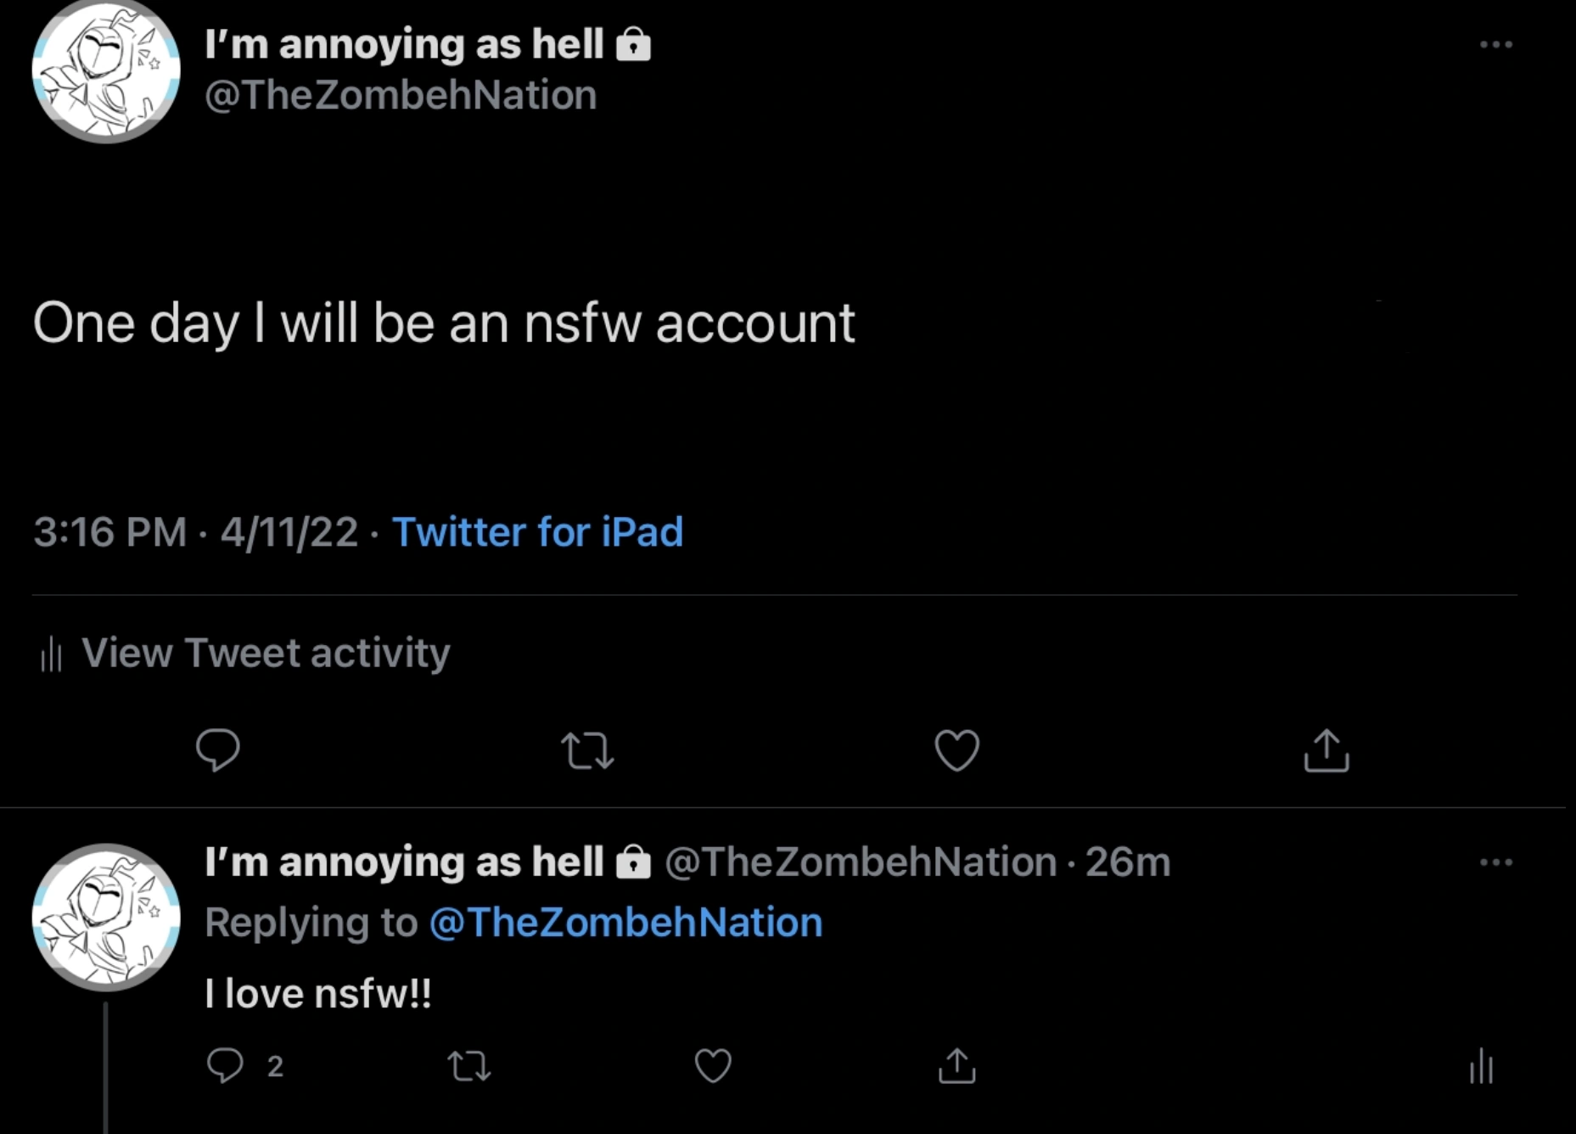
Task: Share the 'I love nsfw!!' reply
Action: coord(956,1065)
